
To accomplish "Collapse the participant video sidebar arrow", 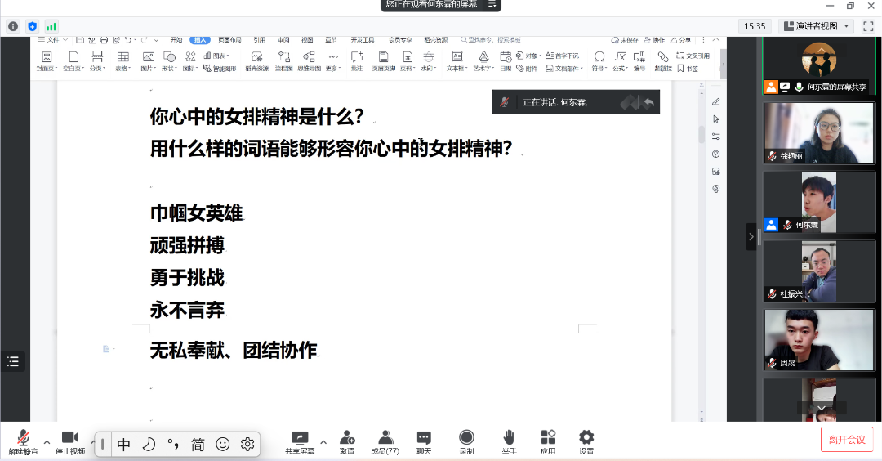I will pos(751,237).
